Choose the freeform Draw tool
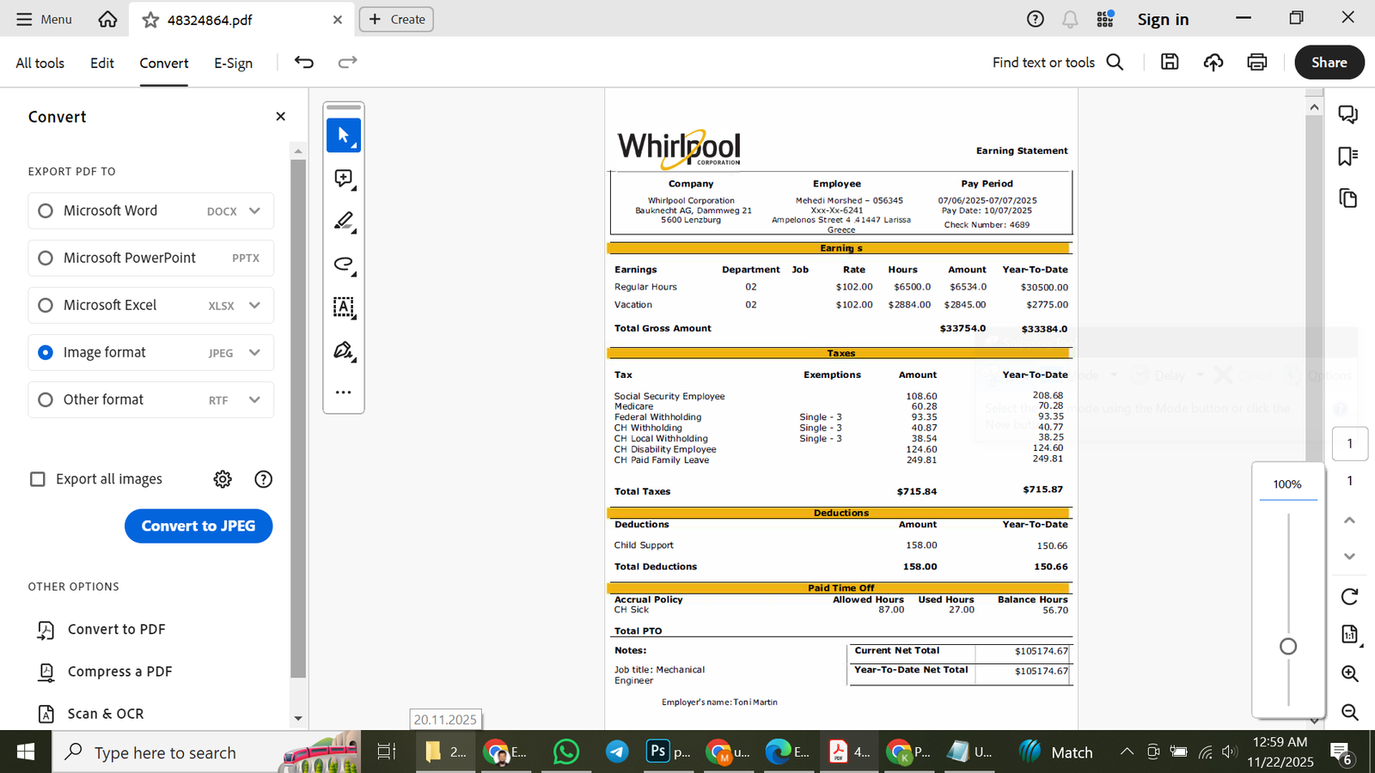The image size is (1375, 773). pos(343,265)
